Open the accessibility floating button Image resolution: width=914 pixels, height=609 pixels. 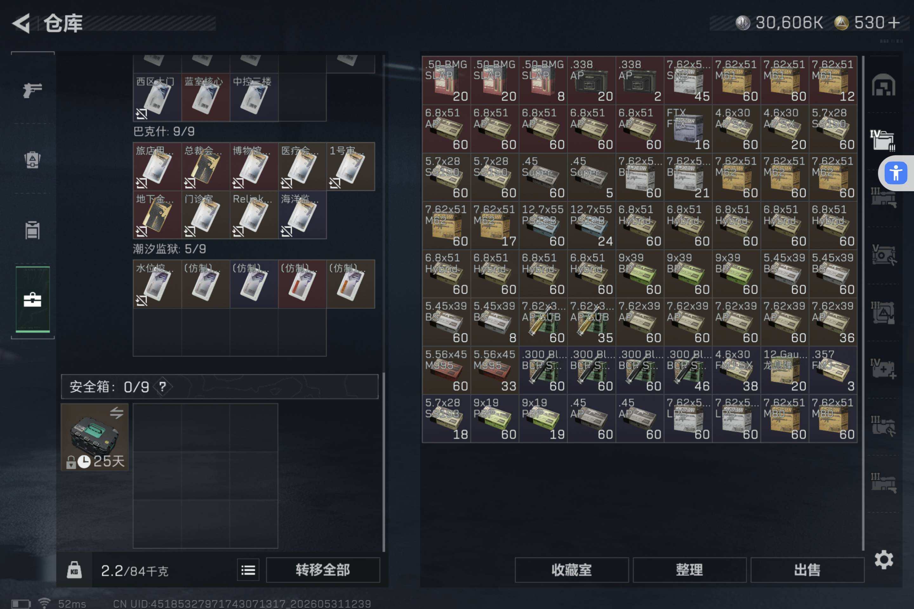[x=896, y=173]
